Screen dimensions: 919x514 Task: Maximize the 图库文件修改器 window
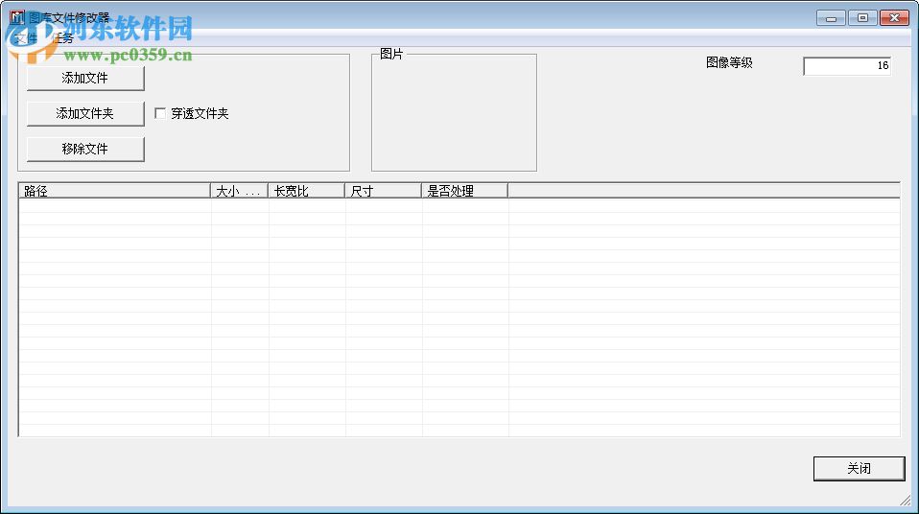tap(862, 18)
